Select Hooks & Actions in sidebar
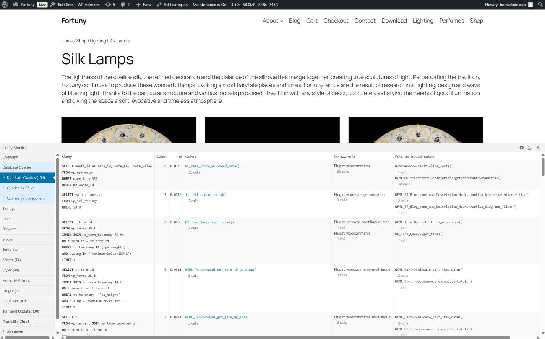This screenshot has height=339, width=545. coord(16,280)
